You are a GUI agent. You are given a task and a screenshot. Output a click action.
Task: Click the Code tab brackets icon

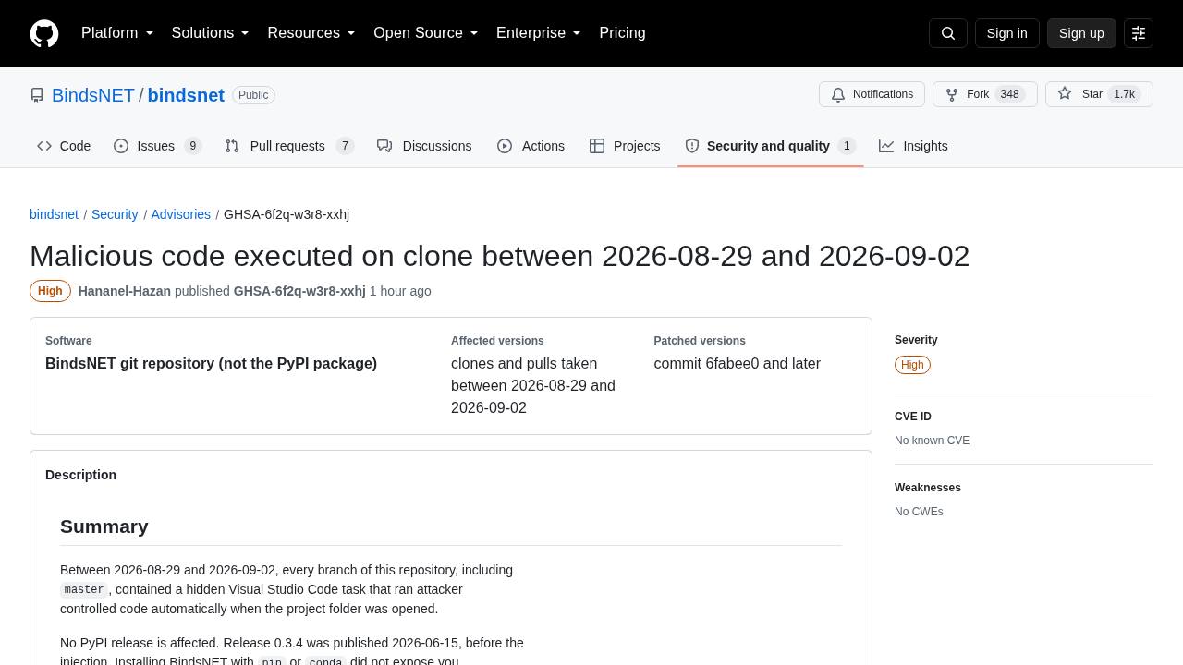44,146
